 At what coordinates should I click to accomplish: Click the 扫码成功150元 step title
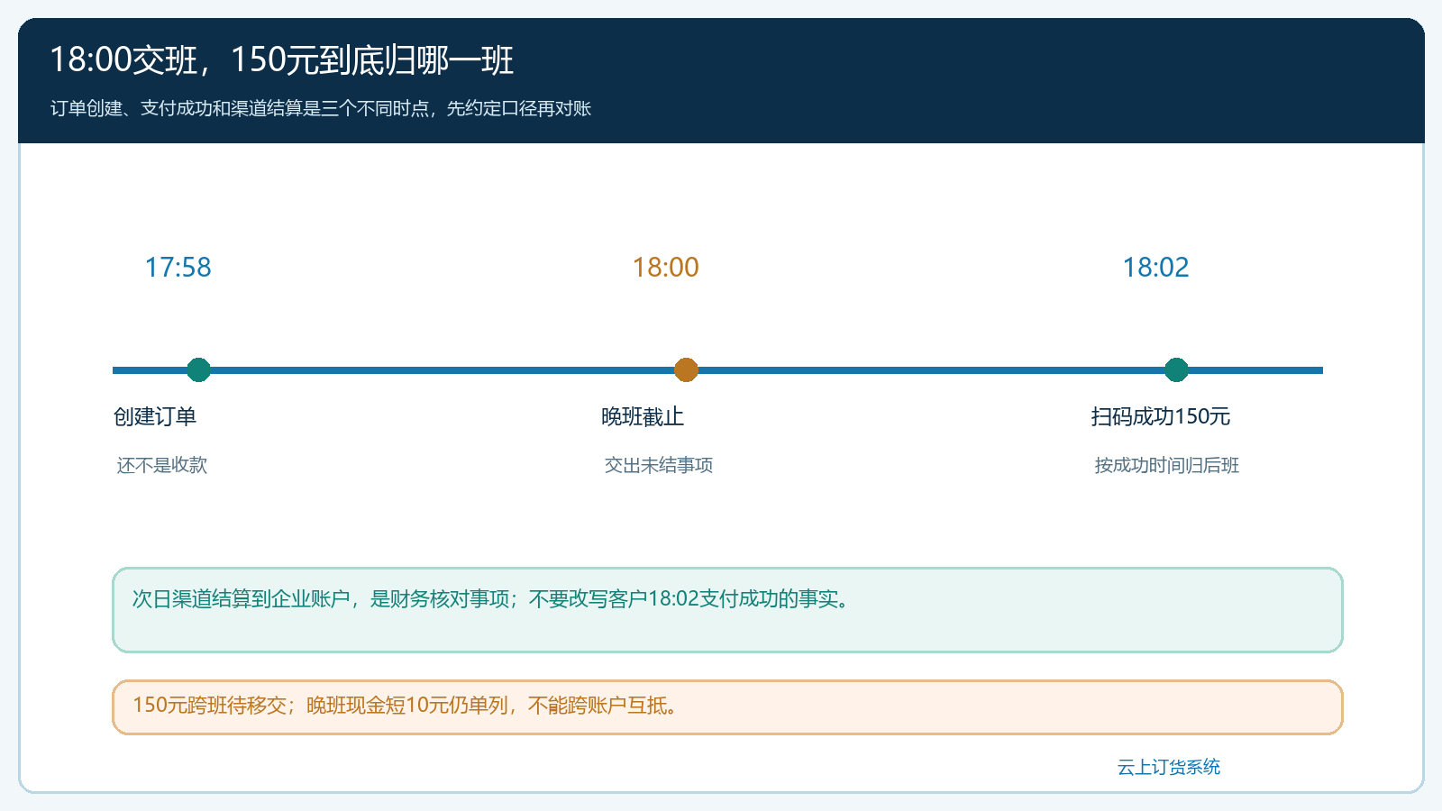coord(1161,416)
